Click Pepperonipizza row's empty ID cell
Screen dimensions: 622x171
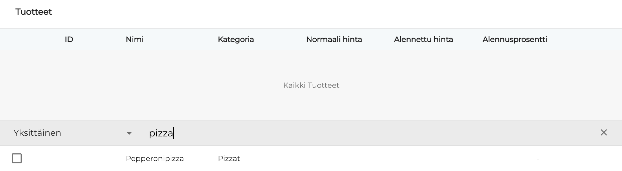pos(69,159)
